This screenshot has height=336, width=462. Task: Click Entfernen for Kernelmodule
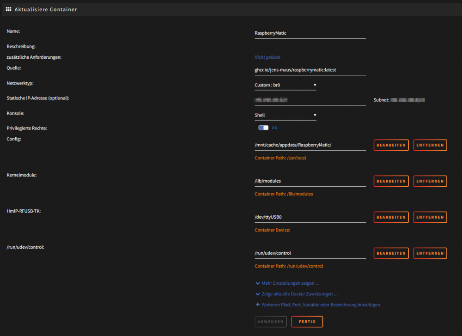tap(430, 181)
